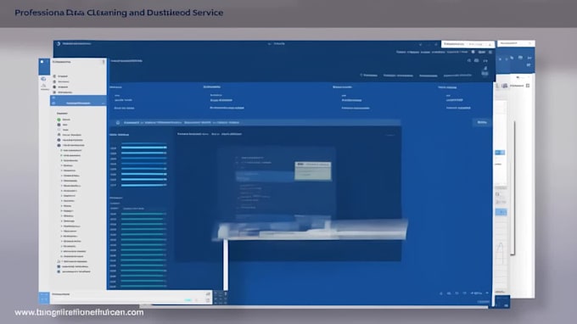Open the globe icon in the narrow left strip

43,79
